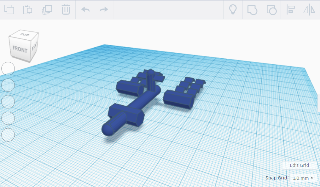Show all hidden shapes with lightbulb icon
This screenshot has height=187, width=320.
(233, 9)
